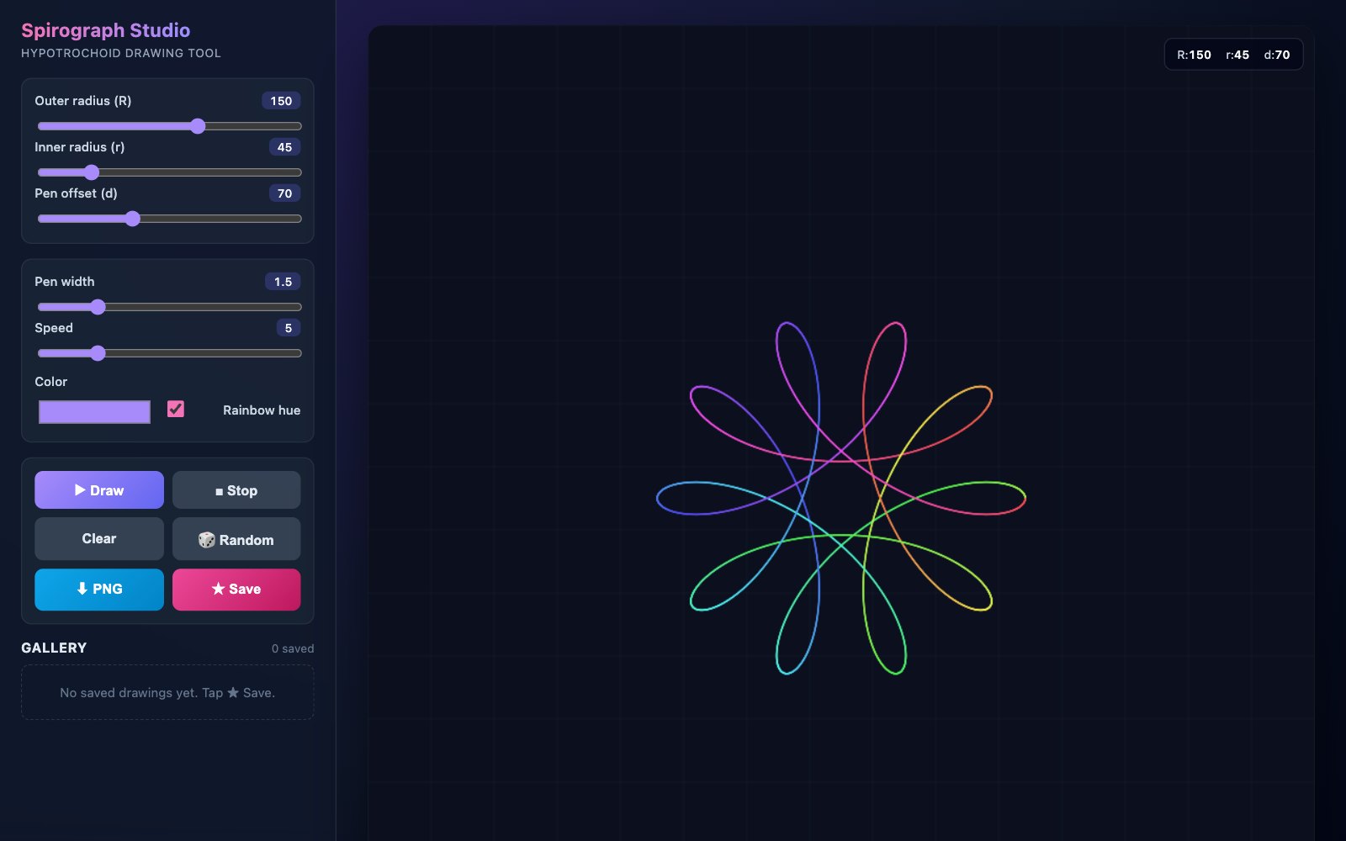
Task: Click the Pen offset value 70
Action: [284, 193]
